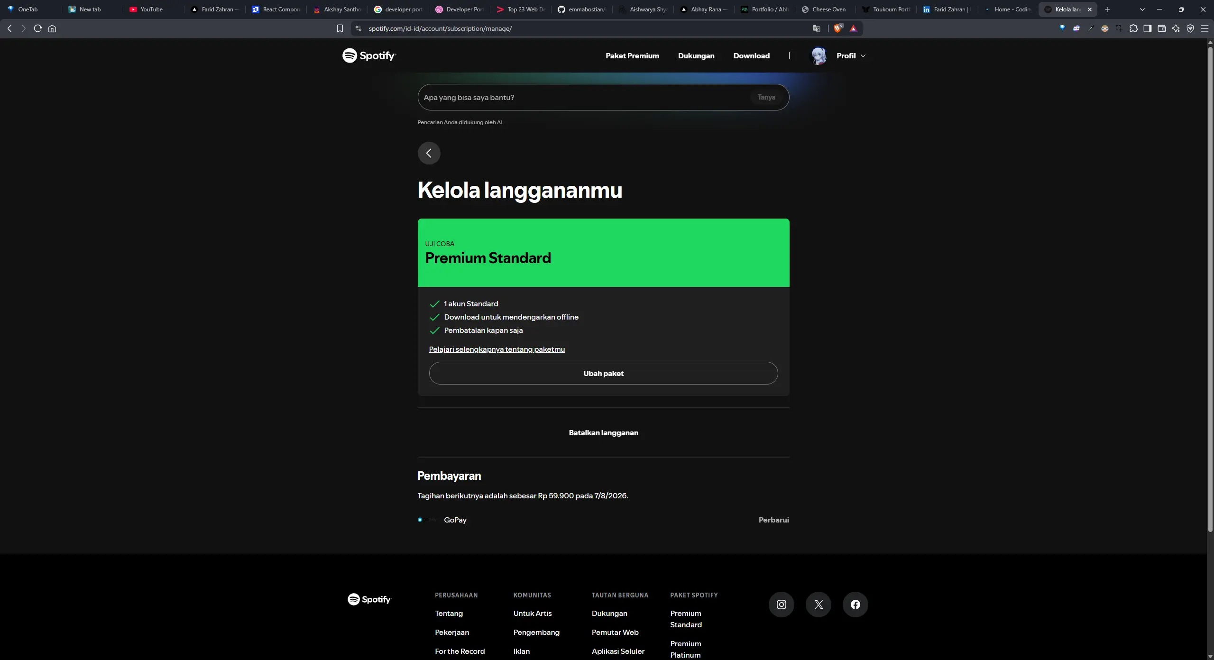Open Spotify's X social page
This screenshot has height=660, width=1214.
coord(819,605)
